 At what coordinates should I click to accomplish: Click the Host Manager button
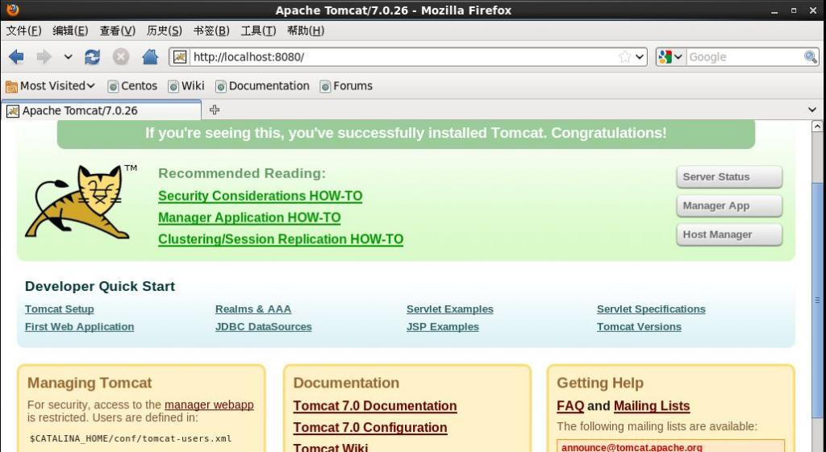[x=729, y=234]
